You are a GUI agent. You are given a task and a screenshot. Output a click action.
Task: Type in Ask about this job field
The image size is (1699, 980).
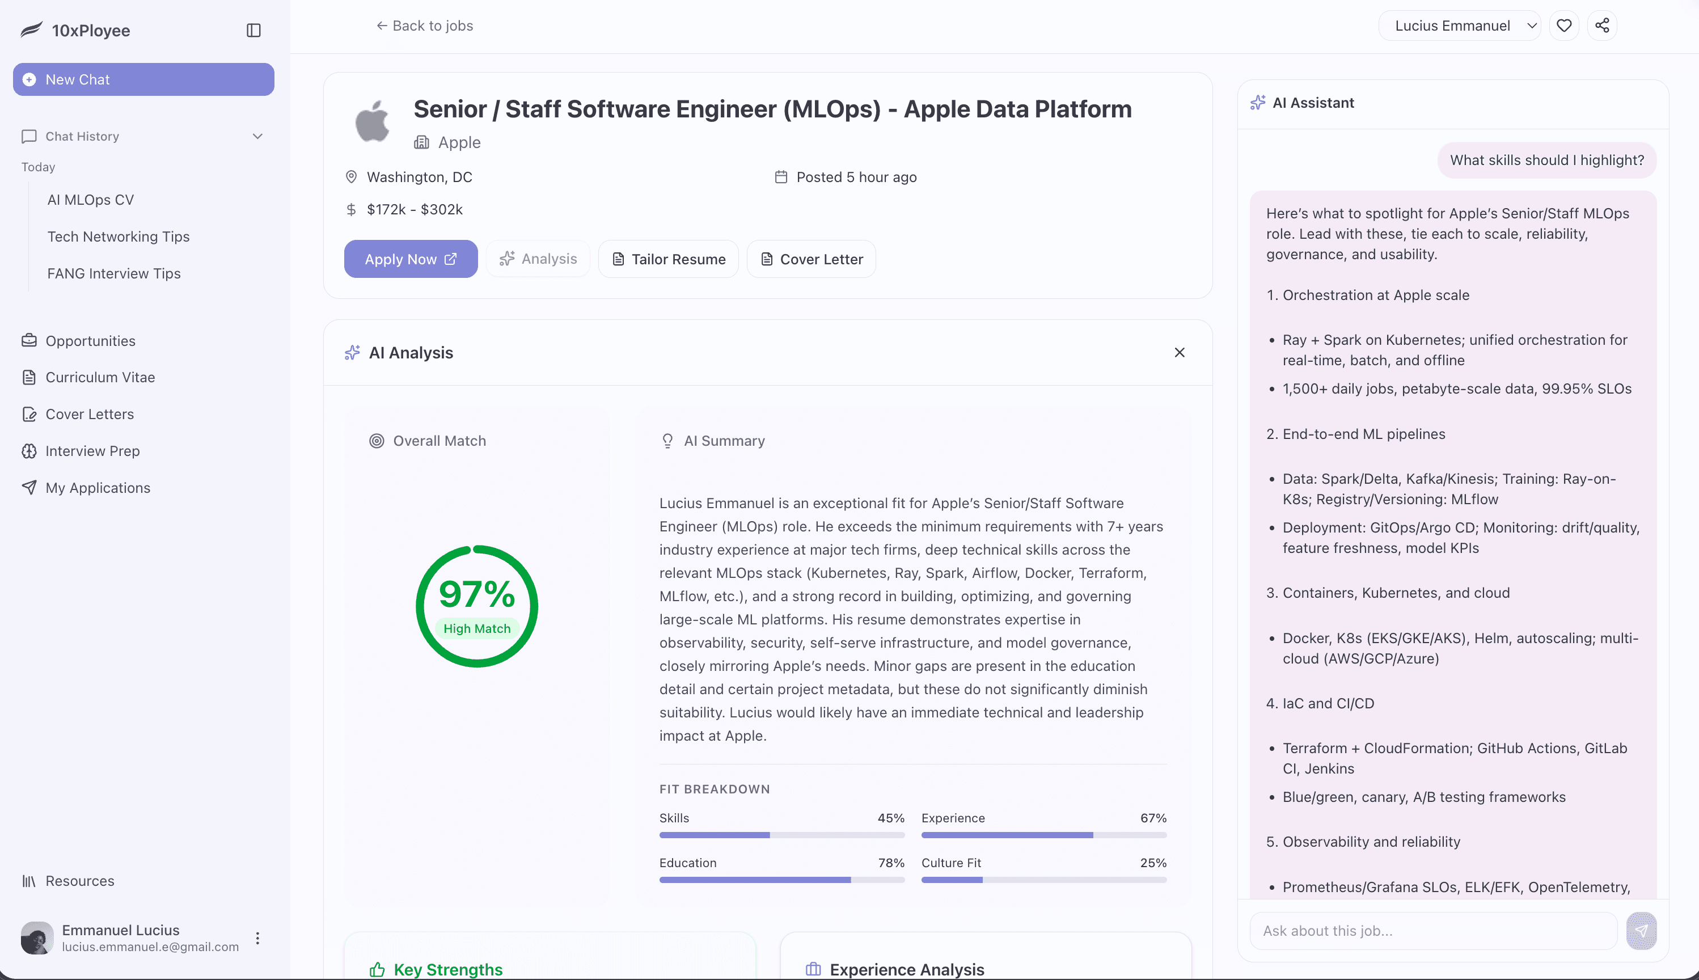coord(1433,931)
